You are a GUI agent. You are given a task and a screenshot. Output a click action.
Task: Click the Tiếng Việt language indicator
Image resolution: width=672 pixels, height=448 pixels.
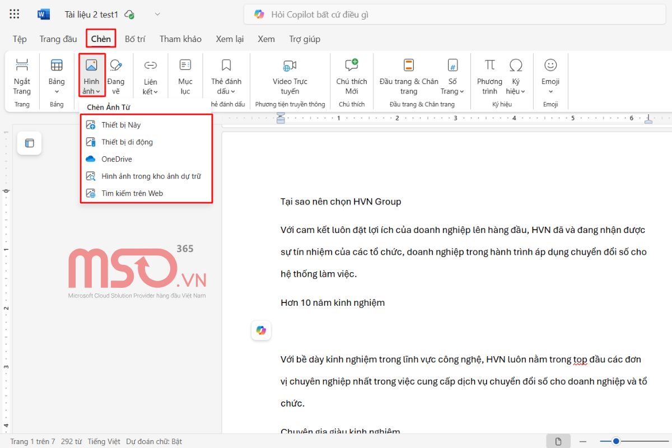point(104,441)
